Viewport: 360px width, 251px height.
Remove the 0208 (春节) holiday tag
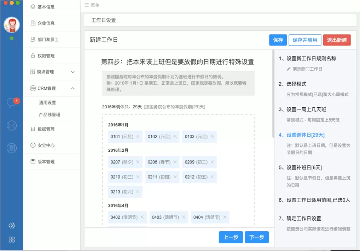175,162
